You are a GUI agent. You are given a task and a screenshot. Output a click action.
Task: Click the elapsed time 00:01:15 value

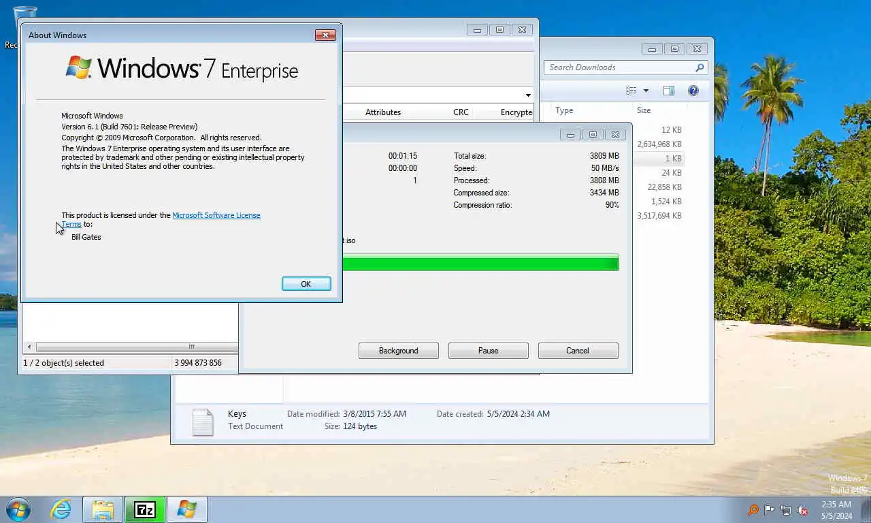click(x=402, y=156)
